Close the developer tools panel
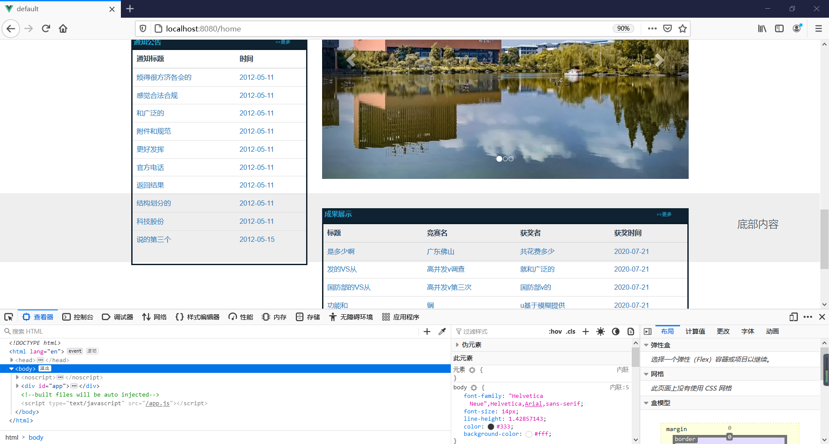 [x=822, y=317]
